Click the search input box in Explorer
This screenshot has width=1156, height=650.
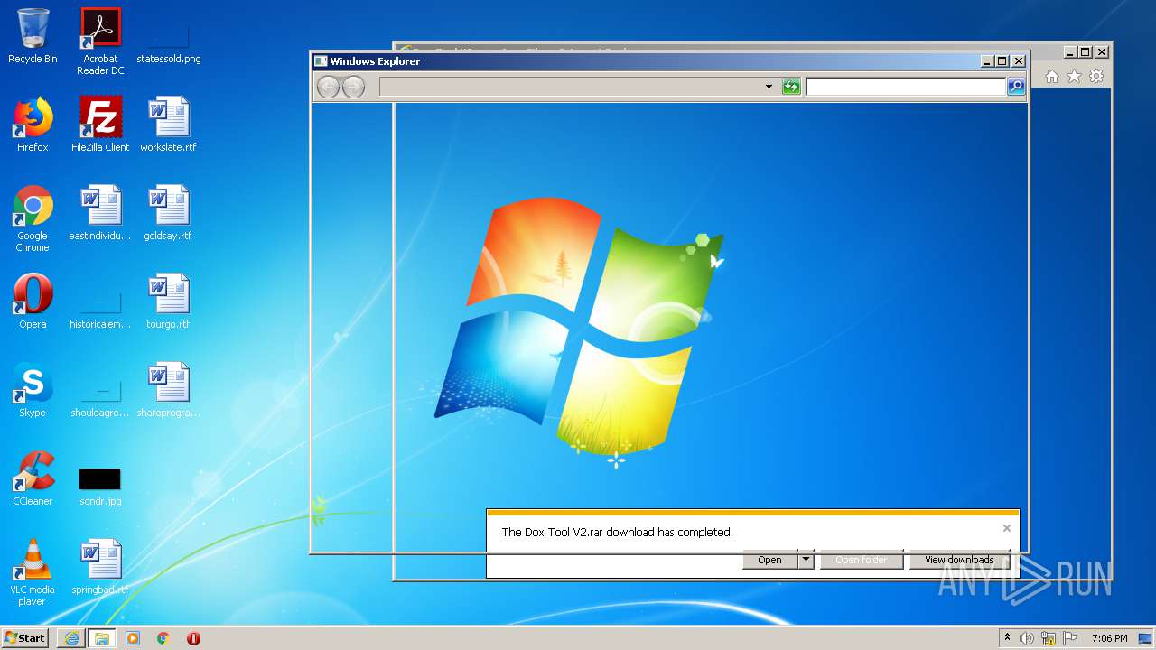pyautogui.click(x=906, y=87)
